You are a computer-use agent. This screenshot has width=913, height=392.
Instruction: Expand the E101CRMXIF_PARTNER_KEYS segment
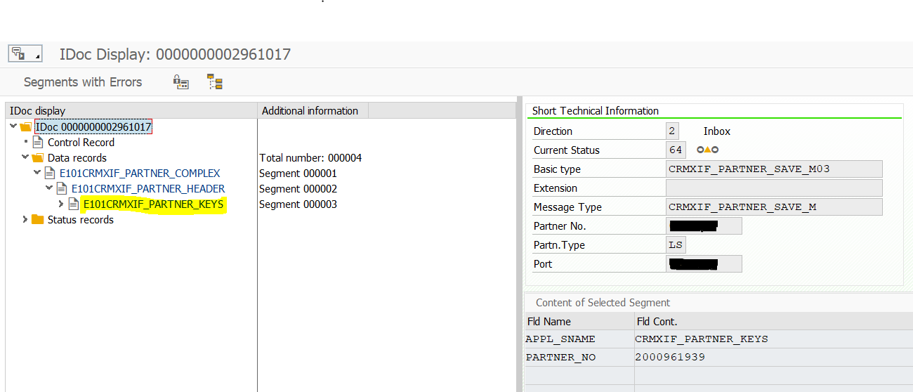coord(62,204)
